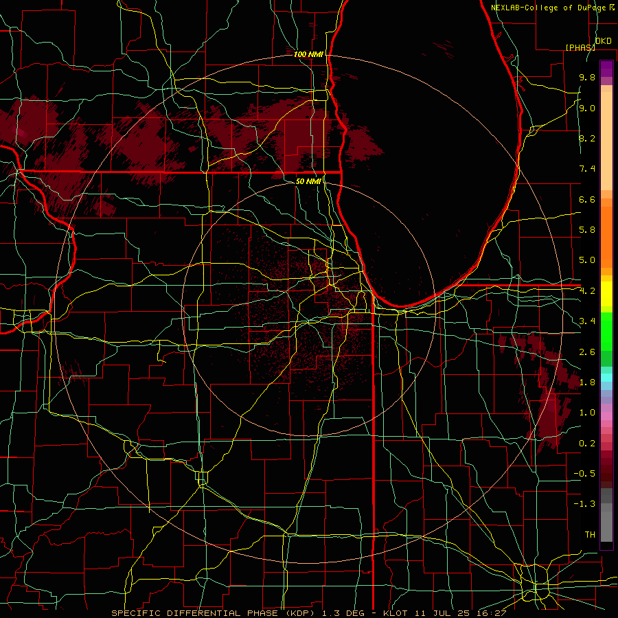
Task: Select the gray bottom segment of scale
Action: pyautogui.click(x=606, y=527)
